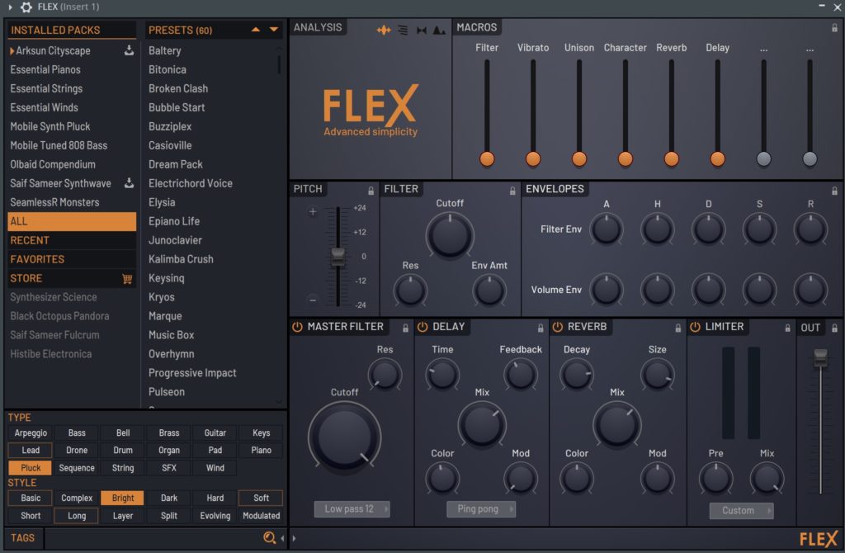The image size is (845, 553).
Task: Lock the Envelopes section
Action: point(834,191)
